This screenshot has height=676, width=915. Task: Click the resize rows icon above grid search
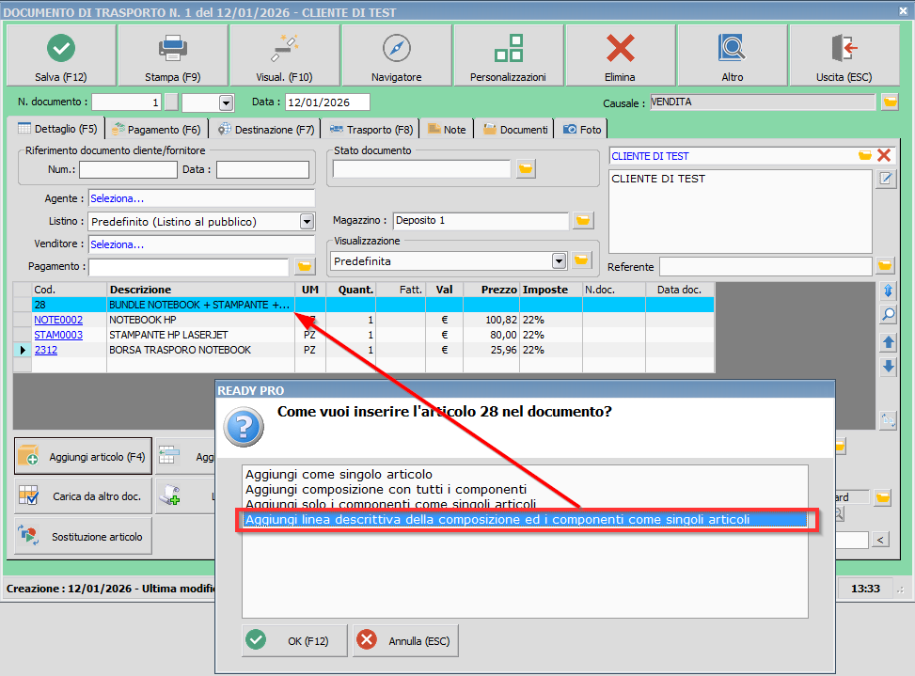888,290
